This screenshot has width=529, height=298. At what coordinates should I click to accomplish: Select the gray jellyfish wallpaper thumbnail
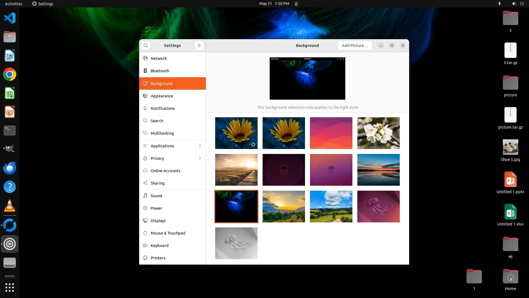(236, 243)
